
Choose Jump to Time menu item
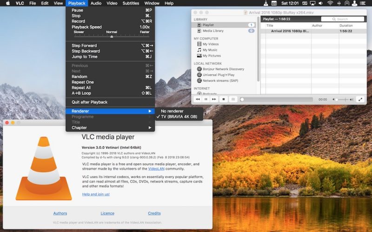[x=110, y=57]
